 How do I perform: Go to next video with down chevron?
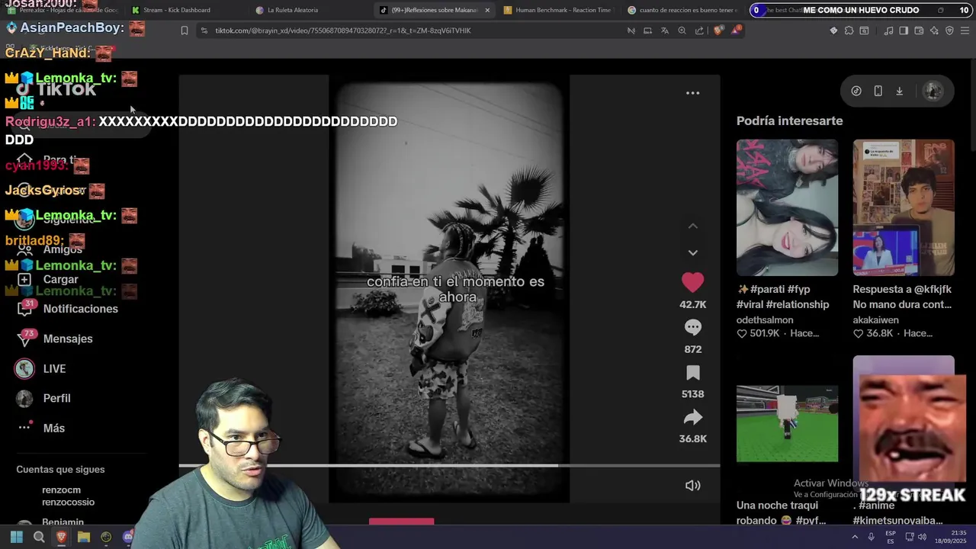(x=692, y=252)
